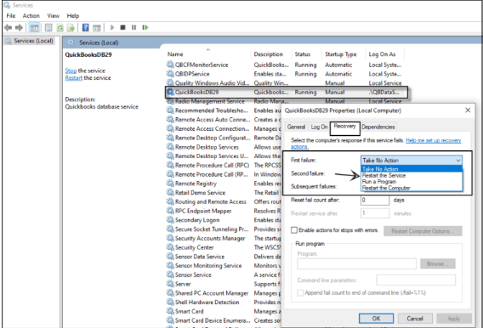Click the Restart Service green icon

(145, 27)
